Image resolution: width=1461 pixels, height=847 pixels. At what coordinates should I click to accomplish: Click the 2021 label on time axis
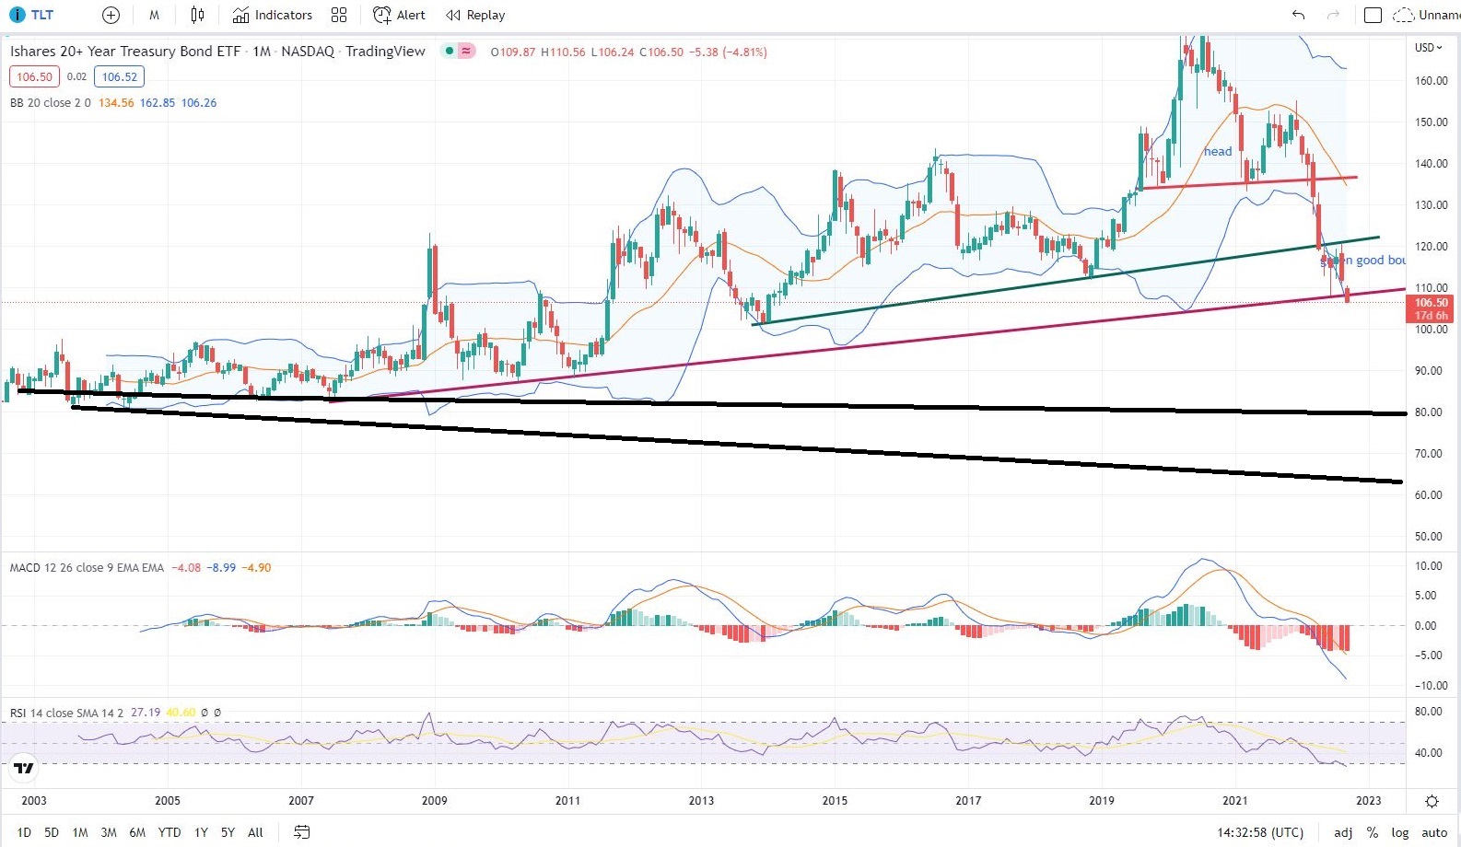pyautogui.click(x=1235, y=801)
